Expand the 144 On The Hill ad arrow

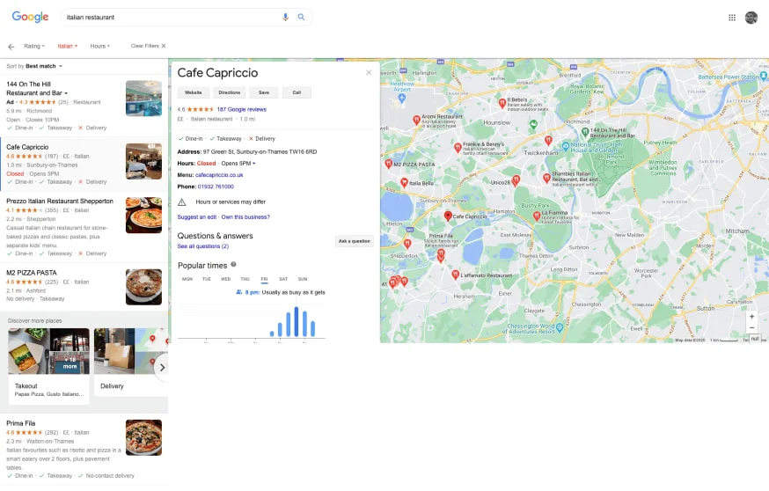66,93
